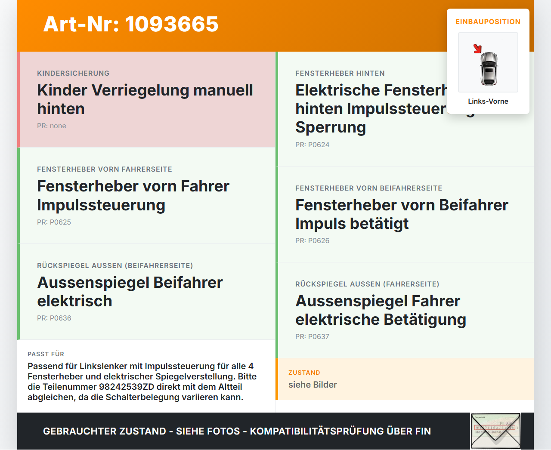Click the EINBAUPOSITION label
The width and height of the screenshot is (551, 450).
(488, 22)
